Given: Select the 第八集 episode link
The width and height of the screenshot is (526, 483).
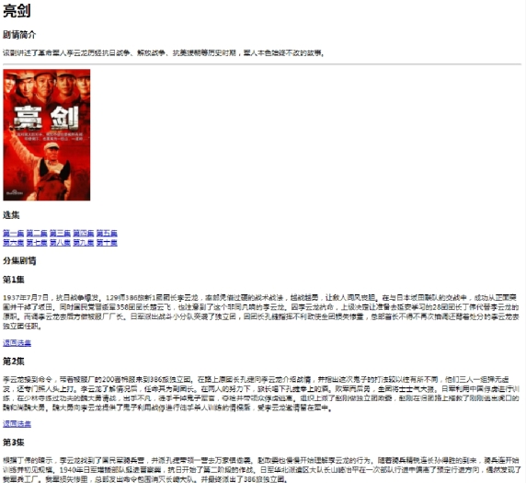Looking at the screenshot, I should [60, 242].
